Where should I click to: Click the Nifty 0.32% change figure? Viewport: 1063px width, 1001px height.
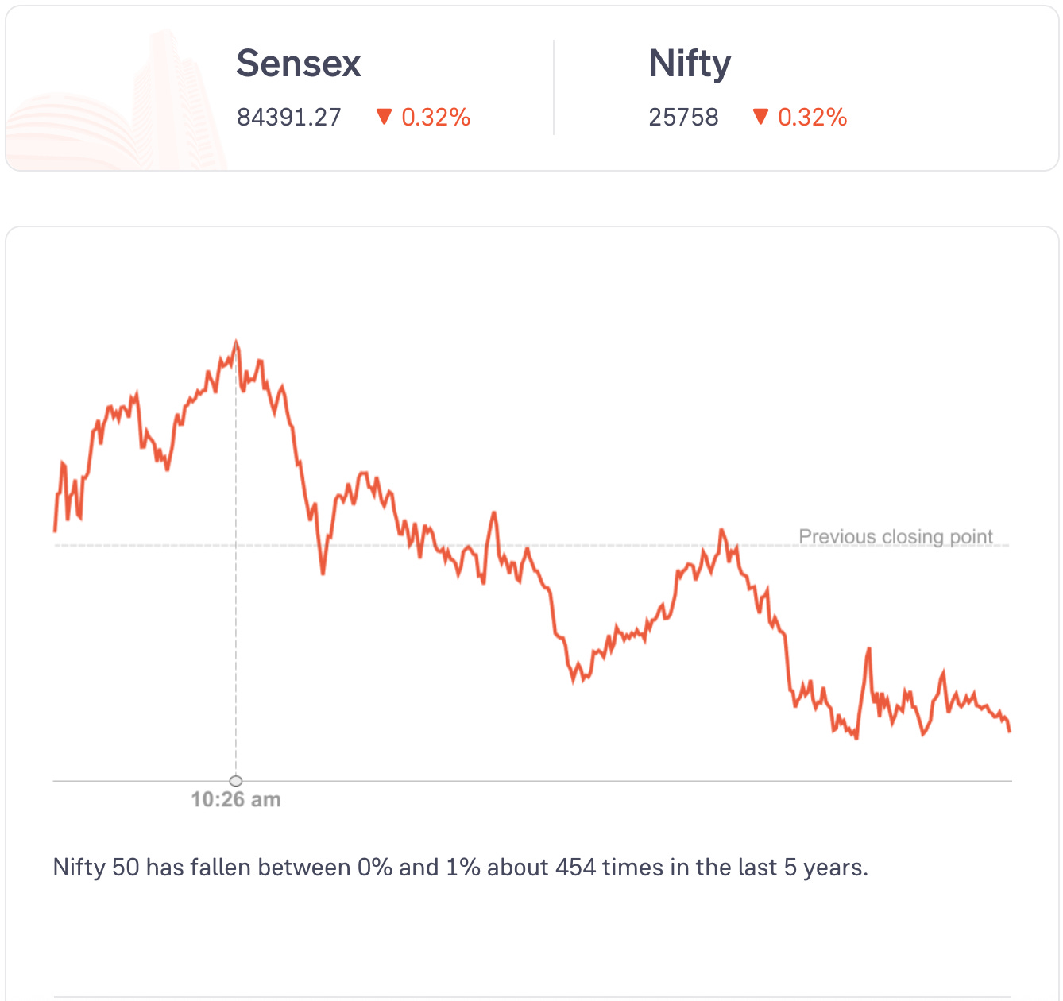point(812,118)
